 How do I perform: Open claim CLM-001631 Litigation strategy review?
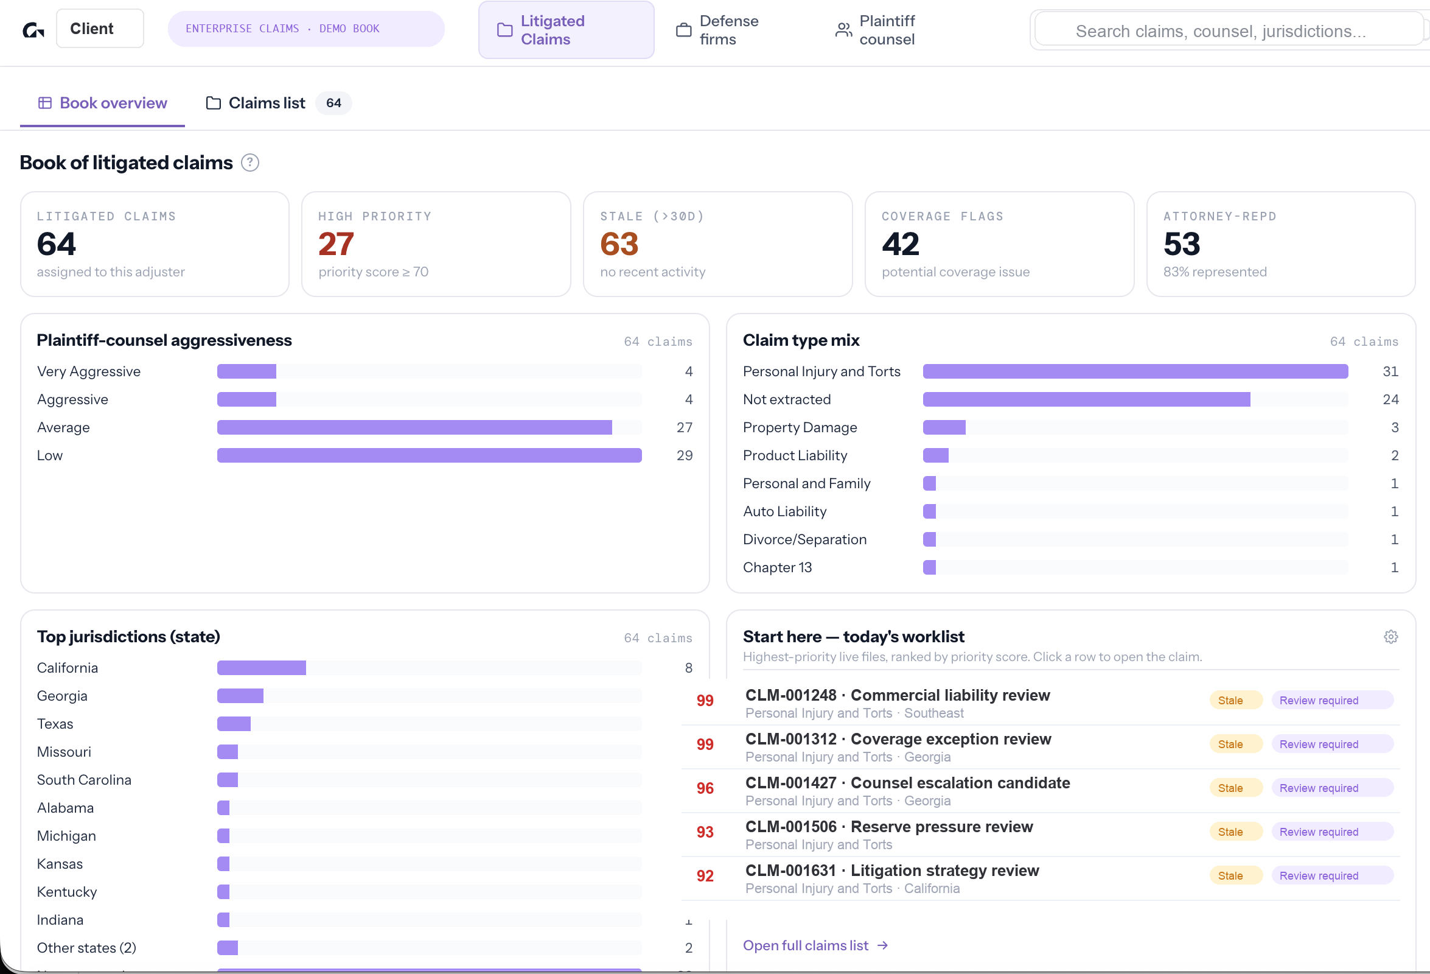click(1041, 878)
